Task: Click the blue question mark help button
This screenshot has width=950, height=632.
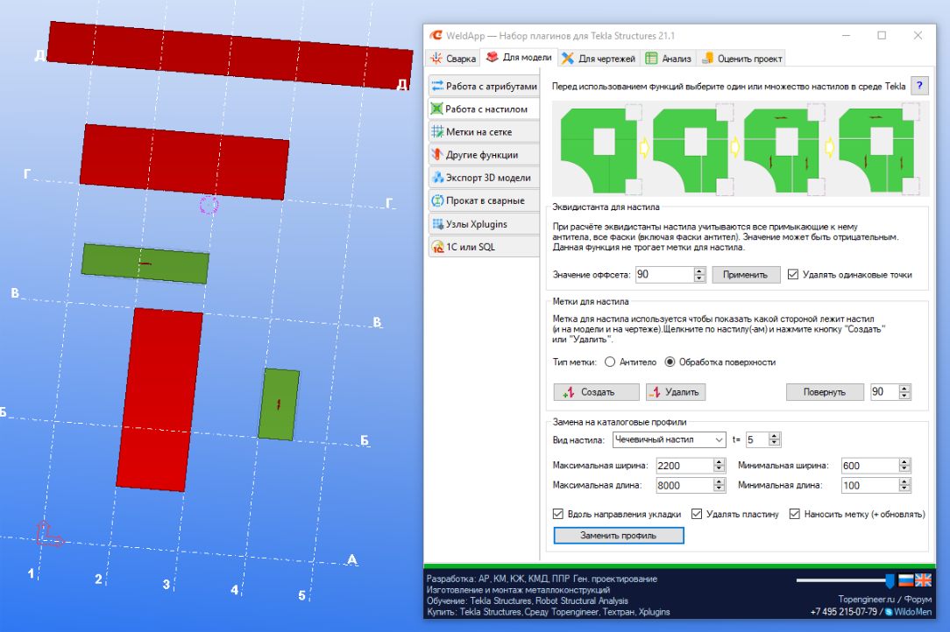Action: (x=919, y=86)
